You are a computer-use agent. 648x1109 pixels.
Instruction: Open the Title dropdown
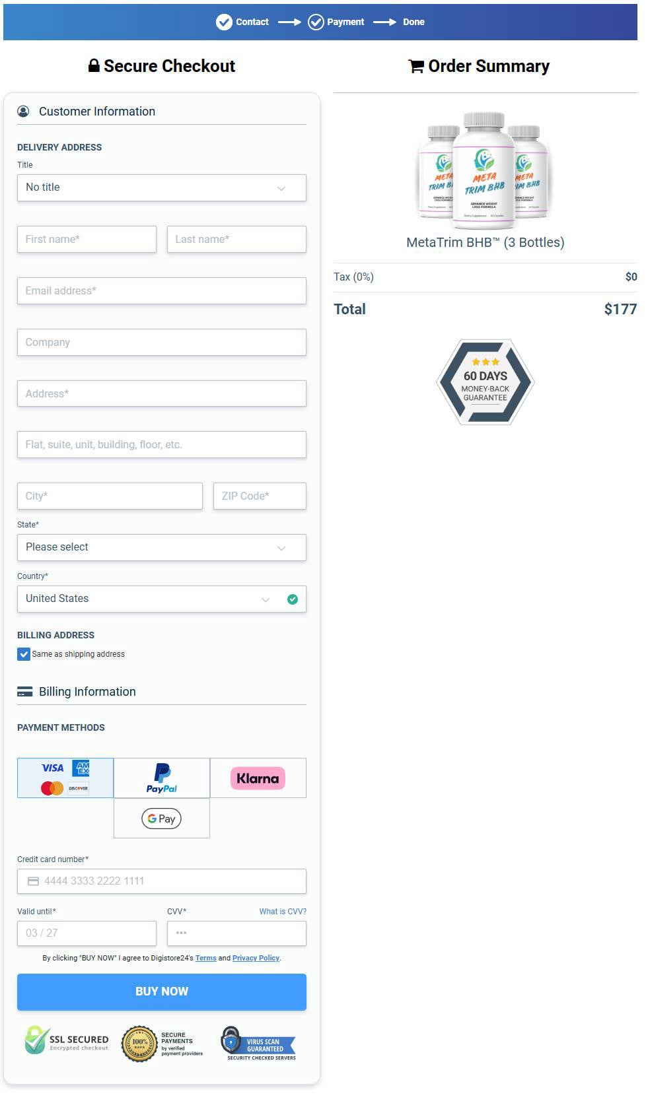tap(162, 187)
